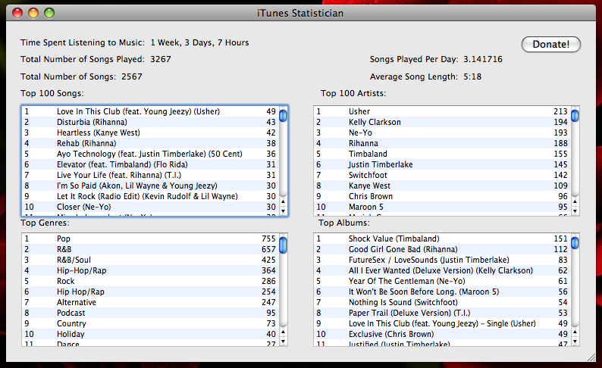
Task: Select artist row 'Usher'
Action: click(442, 111)
